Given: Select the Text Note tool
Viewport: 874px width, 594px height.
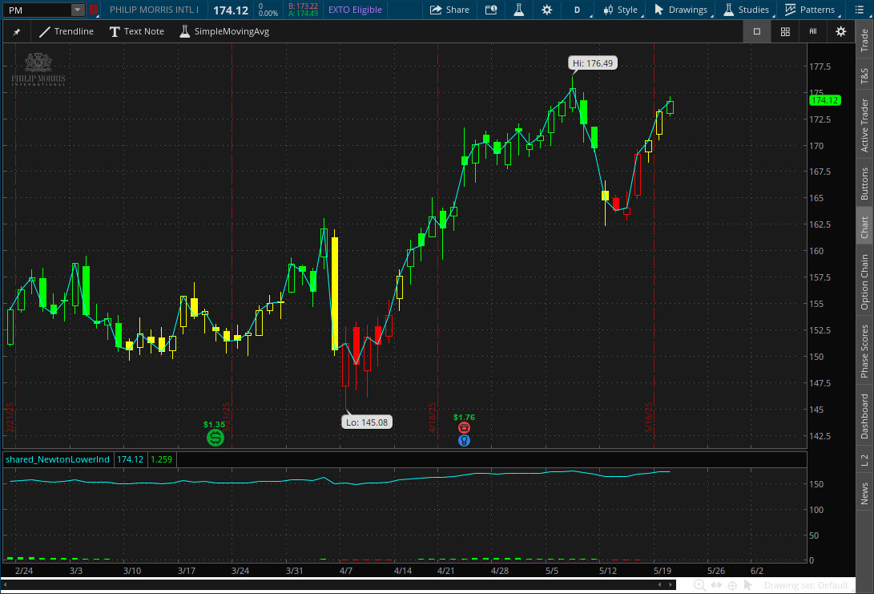Looking at the screenshot, I should pyautogui.click(x=136, y=32).
